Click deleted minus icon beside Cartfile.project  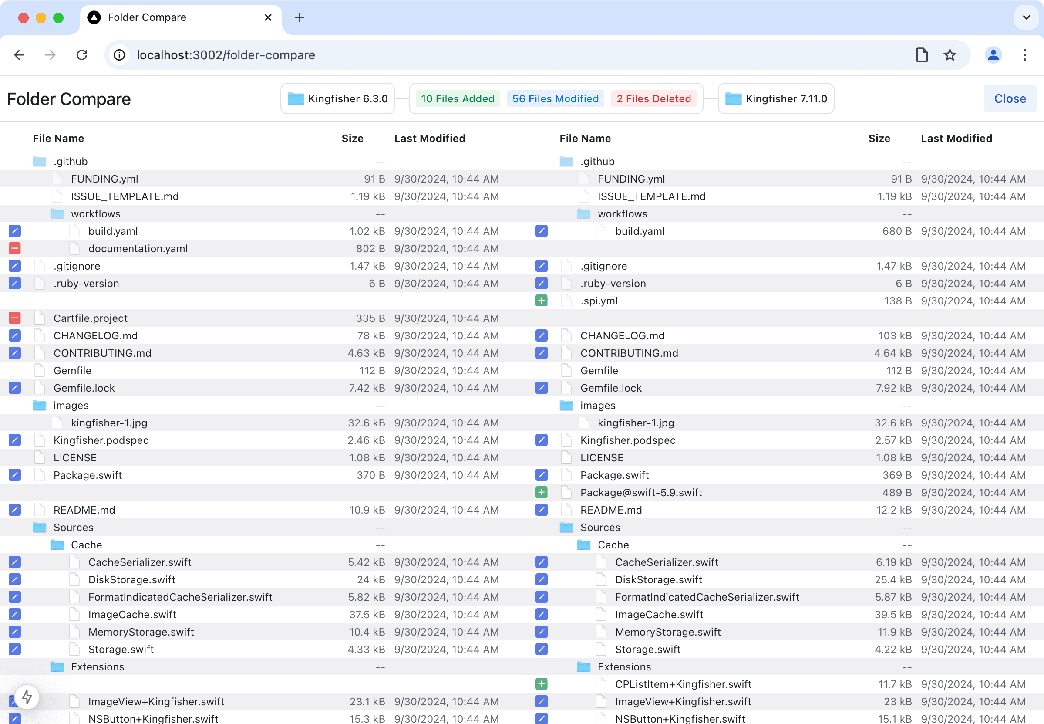point(14,318)
